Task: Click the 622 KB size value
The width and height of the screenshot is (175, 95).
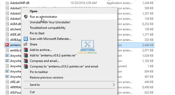Action: [x=149, y=92]
